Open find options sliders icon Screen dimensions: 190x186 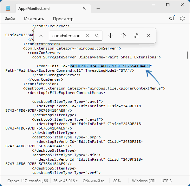(x=136, y=36)
